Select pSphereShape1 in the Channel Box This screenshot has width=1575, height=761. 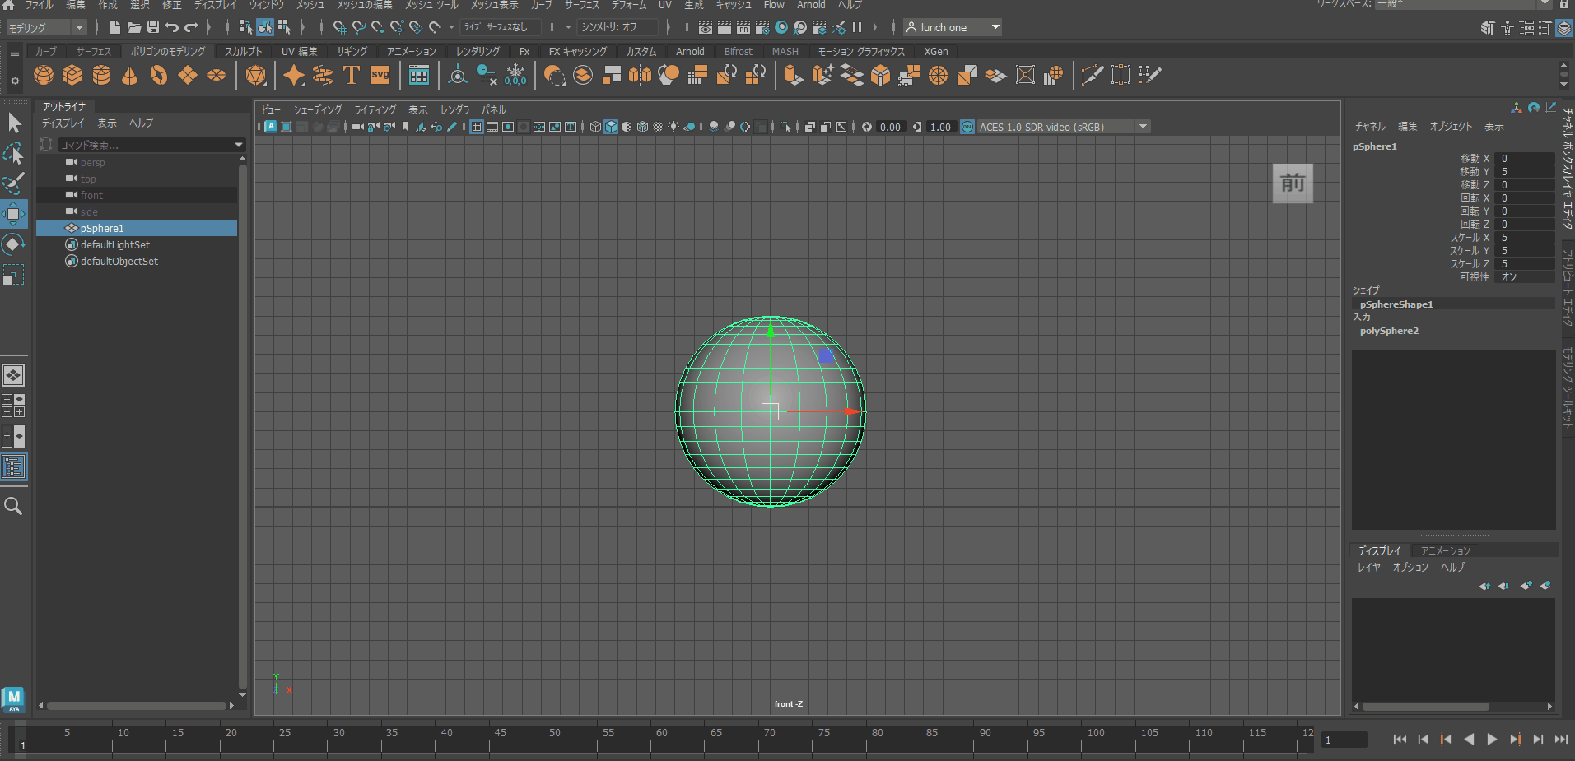(1396, 304)
